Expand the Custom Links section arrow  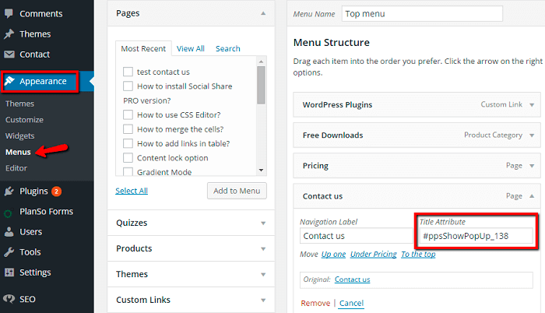click(263, 300)
